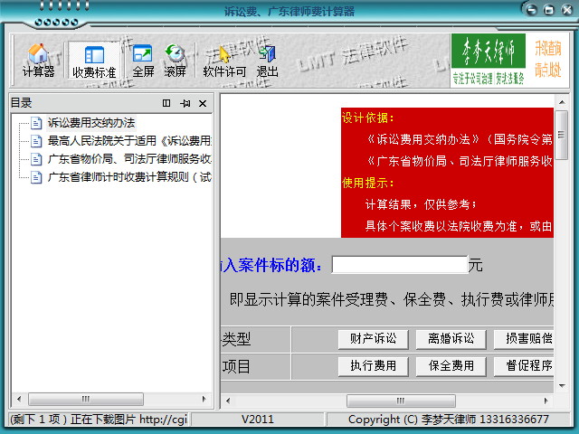Viewport: 579px width, 434px height.
Task: Close the 目录 panel
Action: [203, 103]
